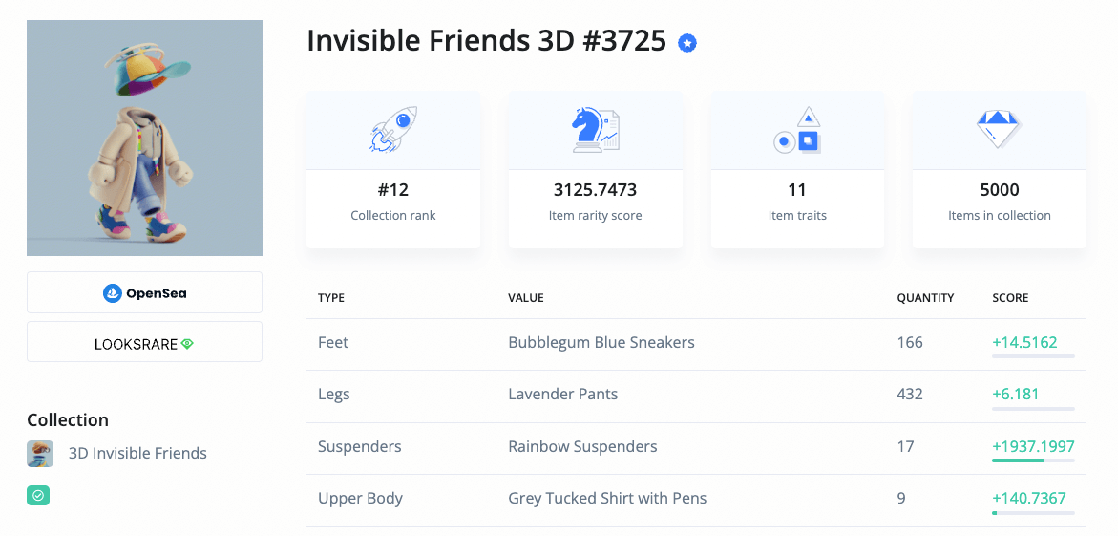Click the OpenSea ship logo icon
Viewport: 1118px width, 536px height.
pos(113,292)
